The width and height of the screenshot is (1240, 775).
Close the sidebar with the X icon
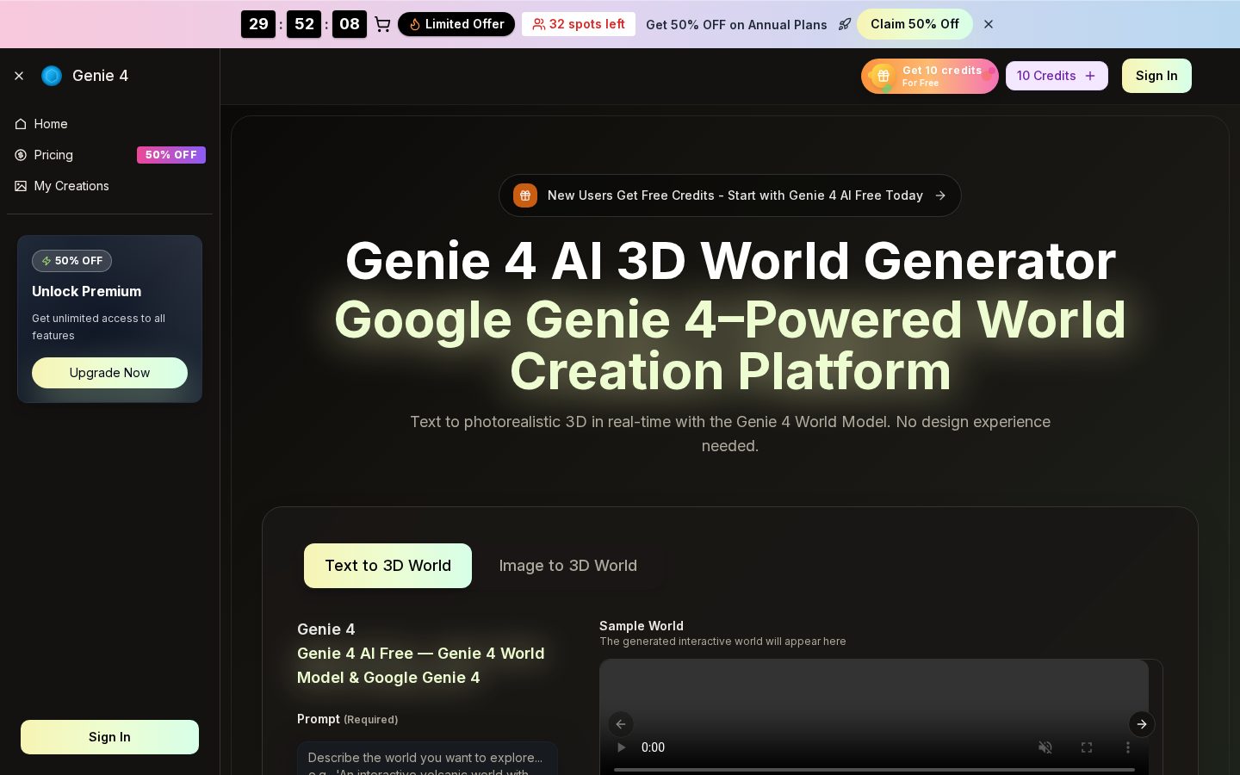pos(19,76)
